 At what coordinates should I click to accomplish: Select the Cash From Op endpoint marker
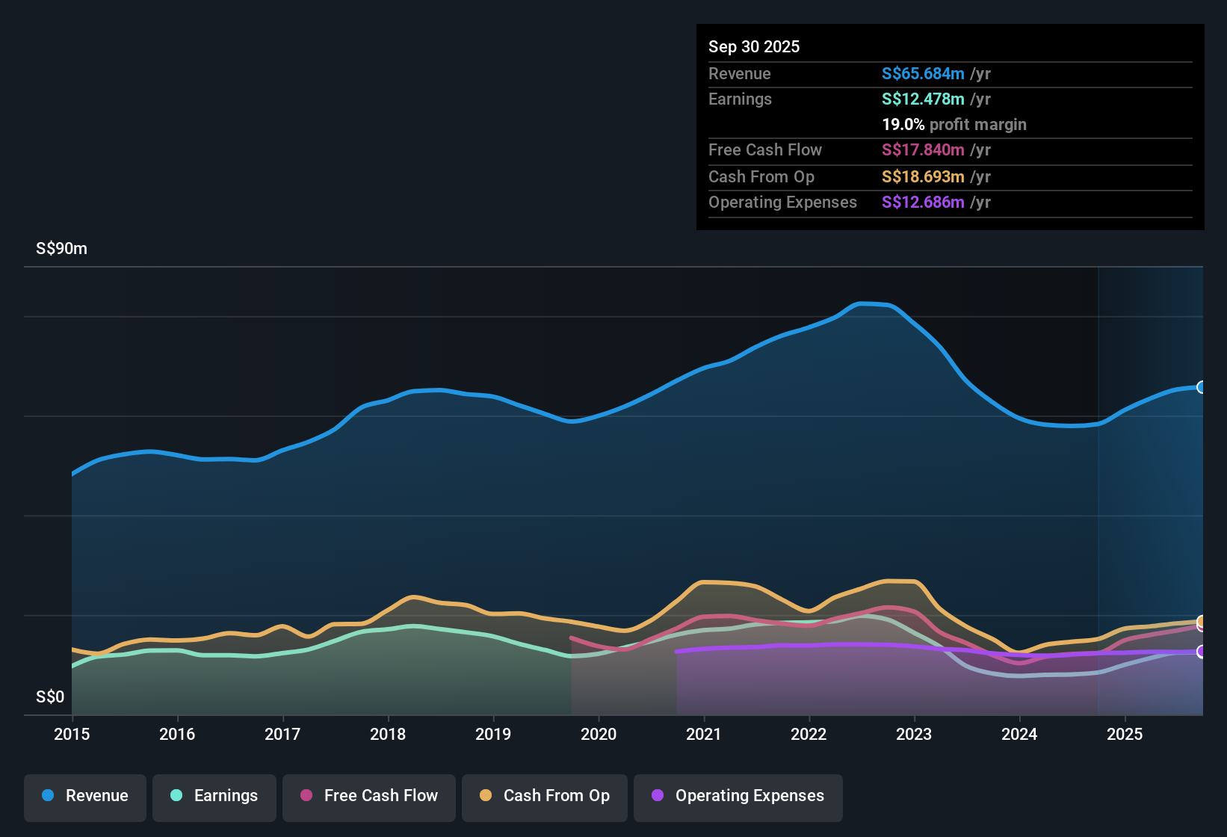1202,622
